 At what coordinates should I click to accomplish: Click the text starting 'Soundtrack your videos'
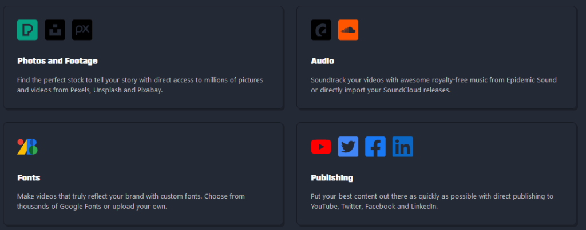pyautogui.click(x=434, y=86)
